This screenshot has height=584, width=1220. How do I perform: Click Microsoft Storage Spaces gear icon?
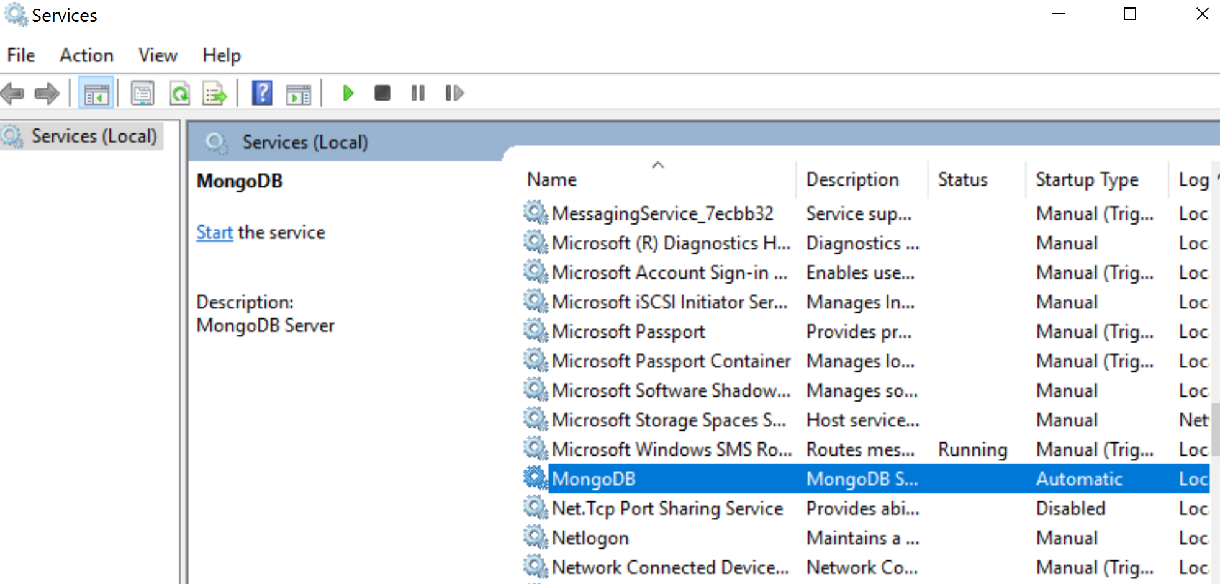click(x=535, y=419)
